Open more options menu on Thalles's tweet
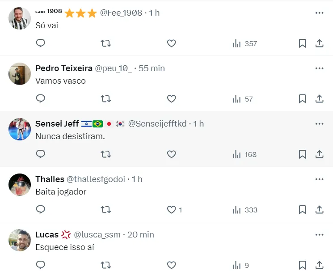The width and height of the screenshot is (333, 271). click(x=319, y=179)
